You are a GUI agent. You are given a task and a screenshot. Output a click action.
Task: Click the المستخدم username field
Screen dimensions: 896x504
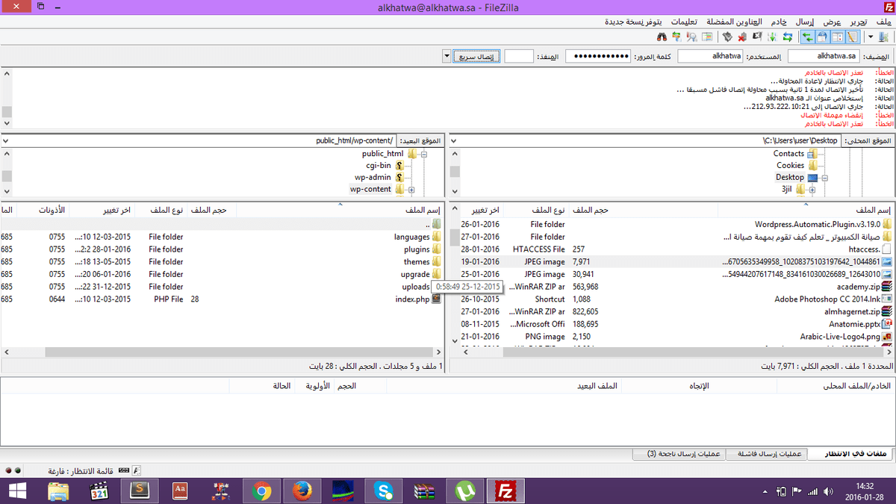(x=710, y=56)
